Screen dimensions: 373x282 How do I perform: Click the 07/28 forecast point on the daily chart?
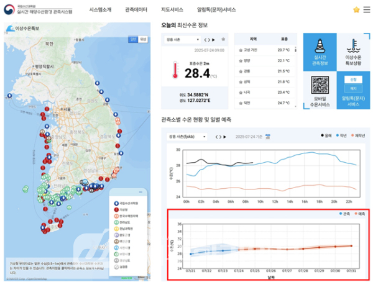pyautogui.click(x=303, y=249)
